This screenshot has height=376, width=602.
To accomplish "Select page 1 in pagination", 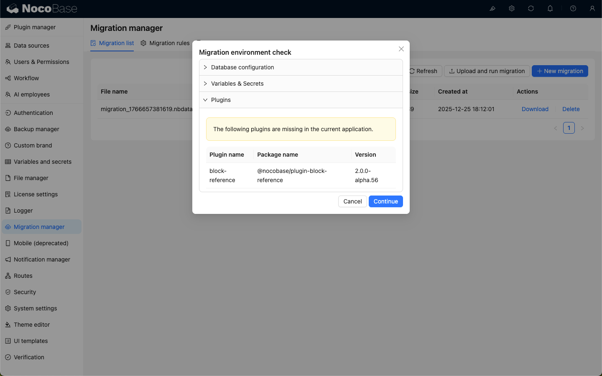I will click(x=569, y=128).
